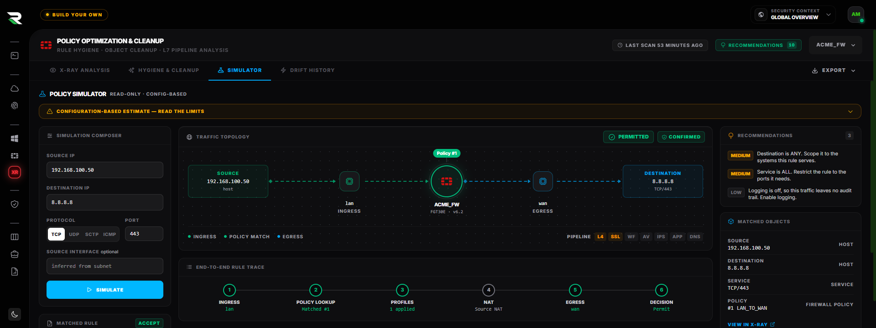
Task: Toggle dark mode with the moon icon
Action: [x=15, y=314]
